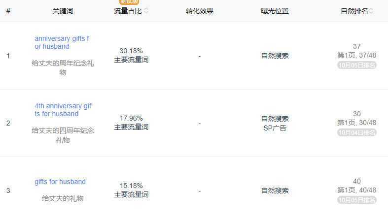
Task: Click the 10月05日排名 badge in row 3
Action: [357, 200]
